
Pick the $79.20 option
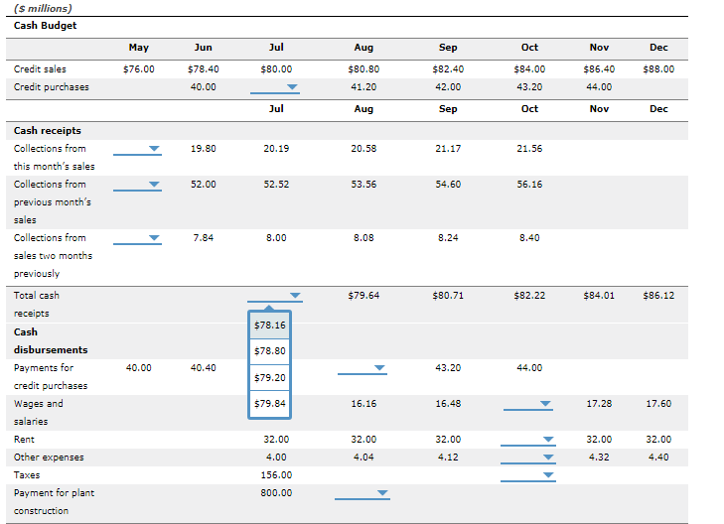pyautogui.click(x=270, y=378)
